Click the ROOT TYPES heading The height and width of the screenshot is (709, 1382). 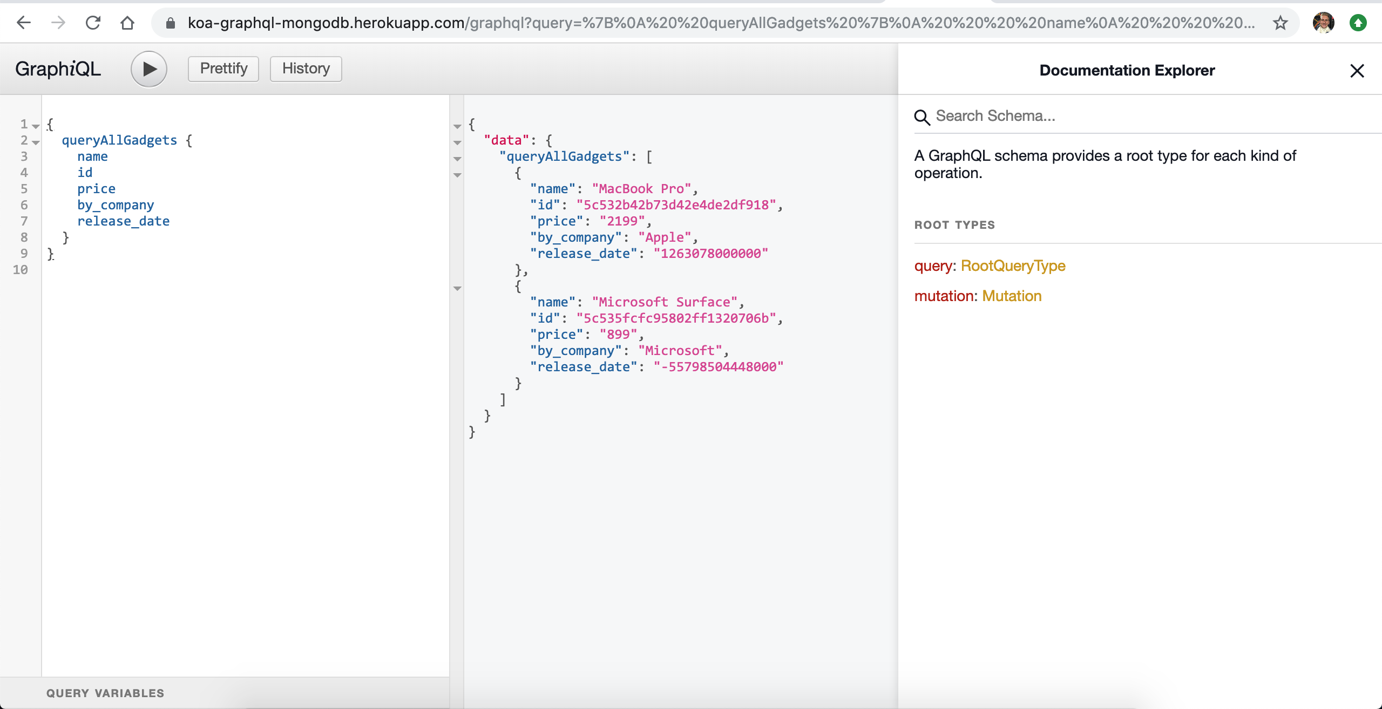[954, 225]
